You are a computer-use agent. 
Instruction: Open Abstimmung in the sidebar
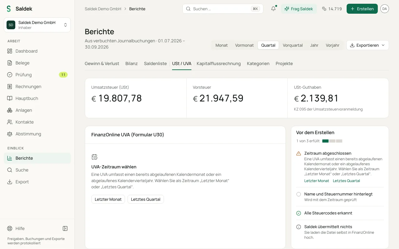tap(37, 134)
